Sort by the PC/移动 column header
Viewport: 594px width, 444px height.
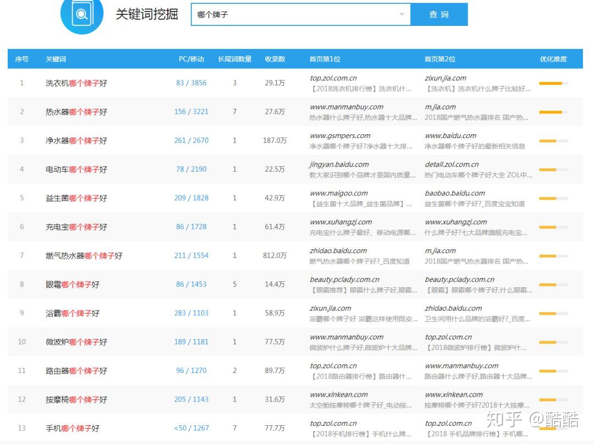click(191, 59)
